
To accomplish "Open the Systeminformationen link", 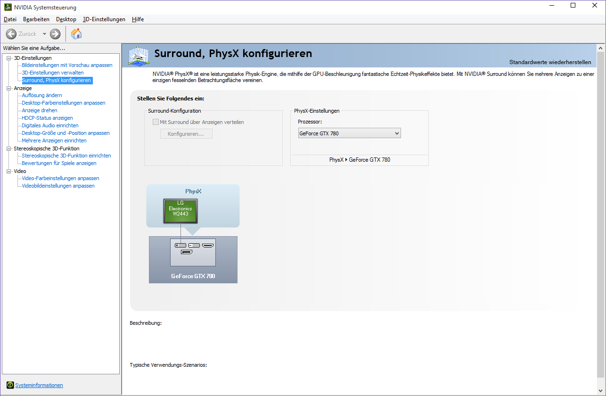I will pos(39,385).
